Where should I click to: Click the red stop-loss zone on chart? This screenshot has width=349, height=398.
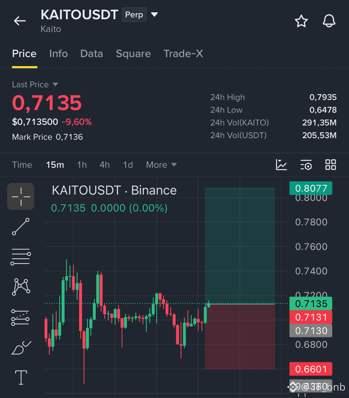tap(240, 336)
